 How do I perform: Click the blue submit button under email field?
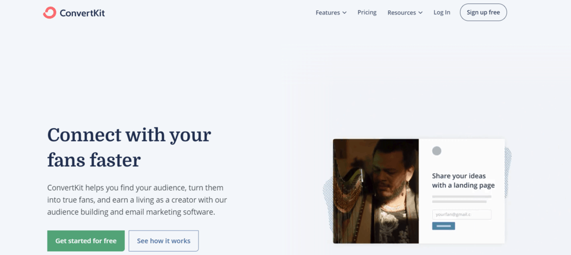click(443, 226)
